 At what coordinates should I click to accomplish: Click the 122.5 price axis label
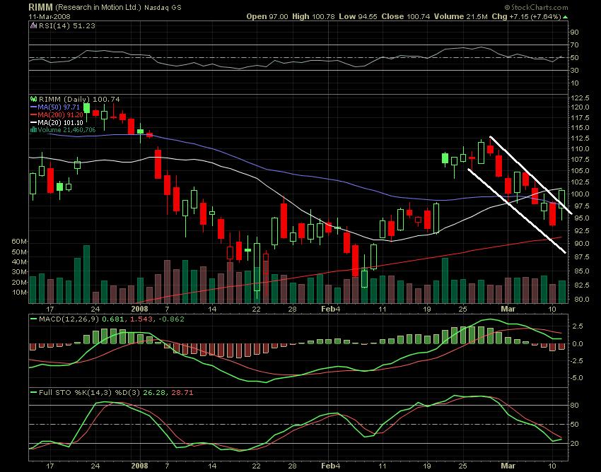(x=580, y=98)
